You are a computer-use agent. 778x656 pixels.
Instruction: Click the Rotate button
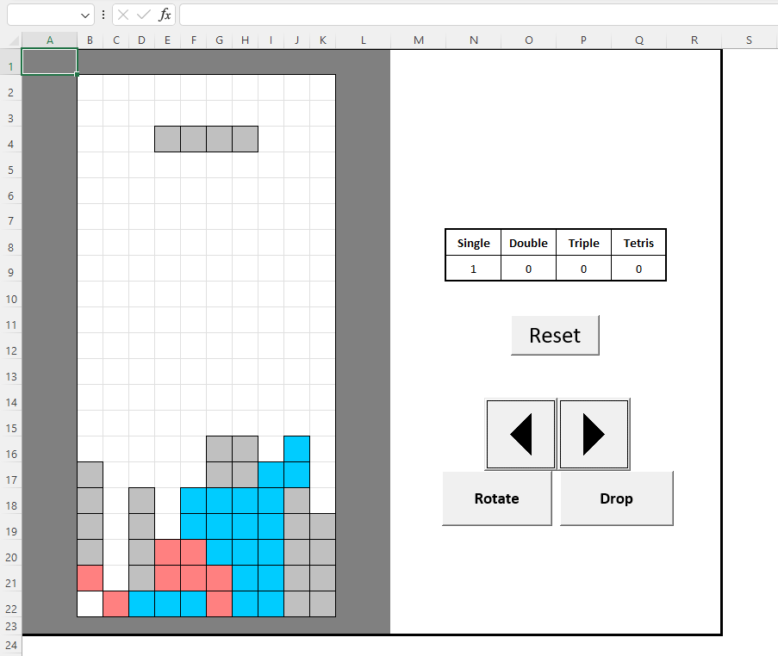pyautogui.click(x=496, y=498)
